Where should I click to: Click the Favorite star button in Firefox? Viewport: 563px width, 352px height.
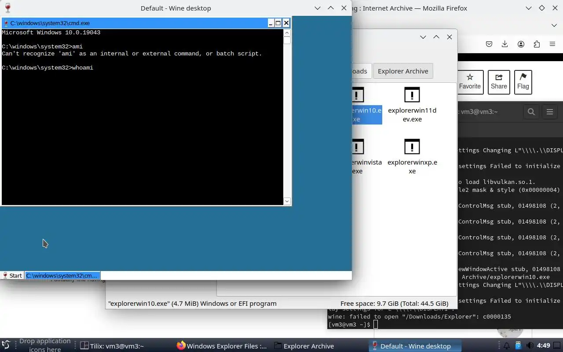[x=470, y=82]
